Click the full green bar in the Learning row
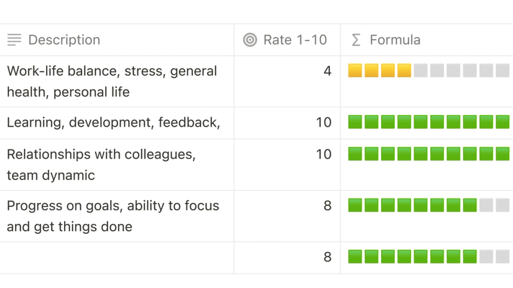This screenshot has height=288, width=513. coord(428,122)
